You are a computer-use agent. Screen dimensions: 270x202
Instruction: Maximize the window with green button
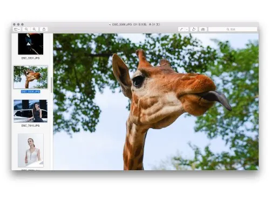(22, 24)
